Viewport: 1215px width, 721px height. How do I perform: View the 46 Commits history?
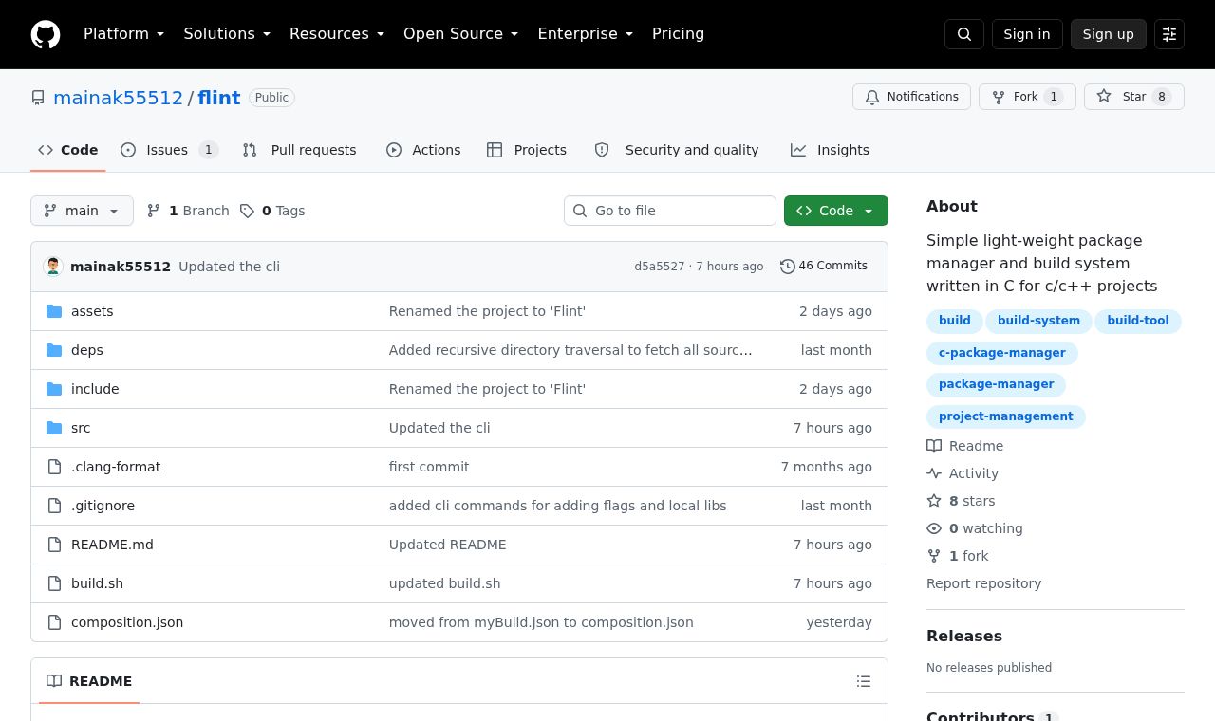tap(824, 267)
